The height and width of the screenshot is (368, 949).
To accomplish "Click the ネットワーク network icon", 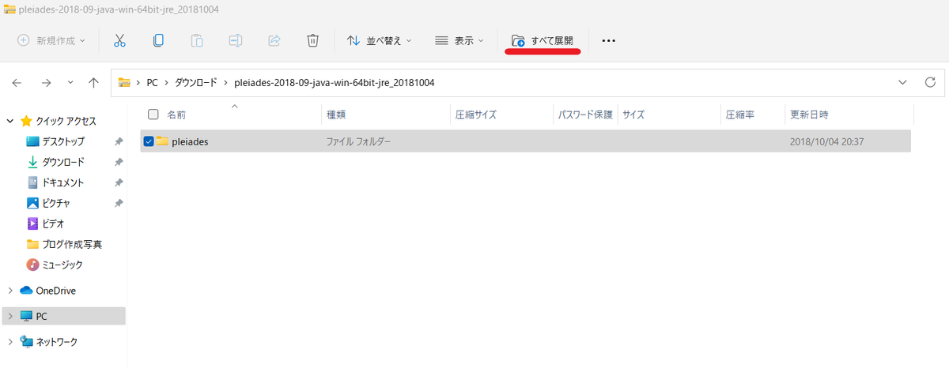I will (27, 342).
